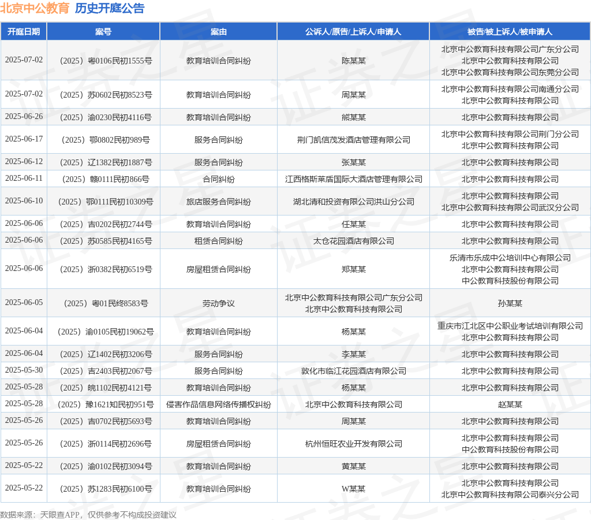Image resolution: width=591 pixels, height=520 pixels.
Task: Select case number (2025)辽1402民初3206号
Action: [x=106, y=354]
